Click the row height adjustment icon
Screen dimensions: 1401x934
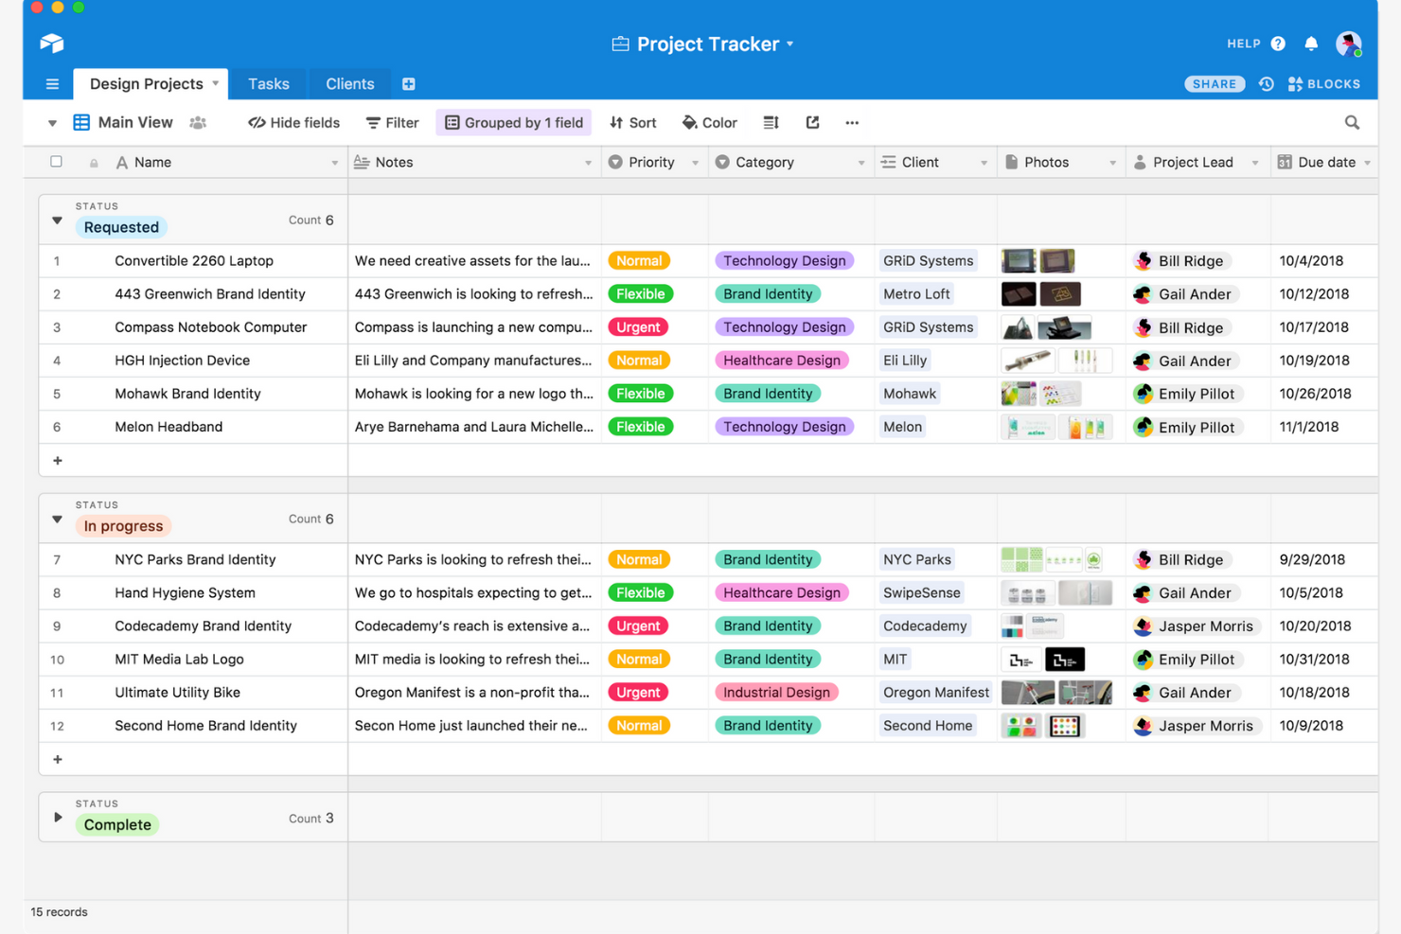[x=770, y=122]
